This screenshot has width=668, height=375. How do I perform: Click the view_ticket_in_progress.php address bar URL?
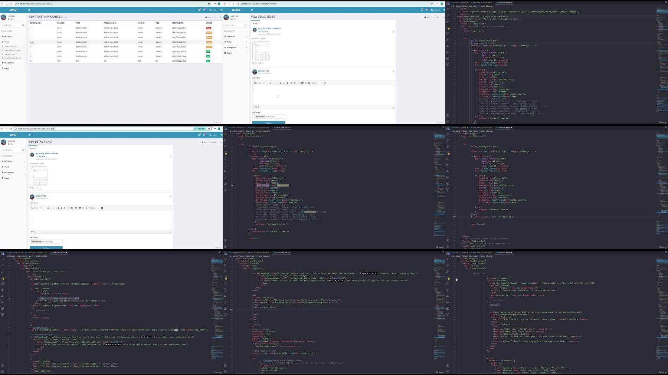36,4
